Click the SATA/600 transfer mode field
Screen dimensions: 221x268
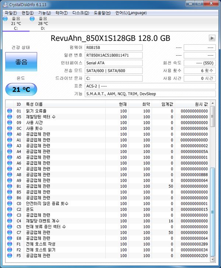pos(113,71)
